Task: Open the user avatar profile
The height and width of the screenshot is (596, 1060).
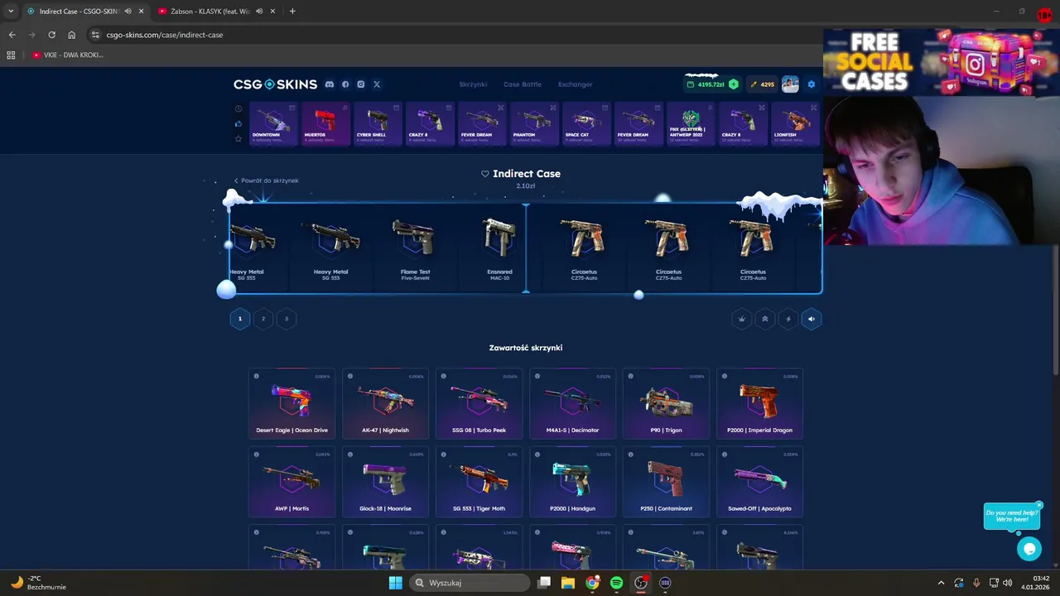Action: point(790,84)
